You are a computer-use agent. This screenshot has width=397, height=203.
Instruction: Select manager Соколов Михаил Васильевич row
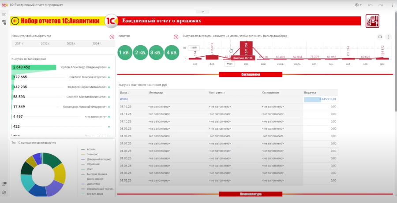coord(61,97)
